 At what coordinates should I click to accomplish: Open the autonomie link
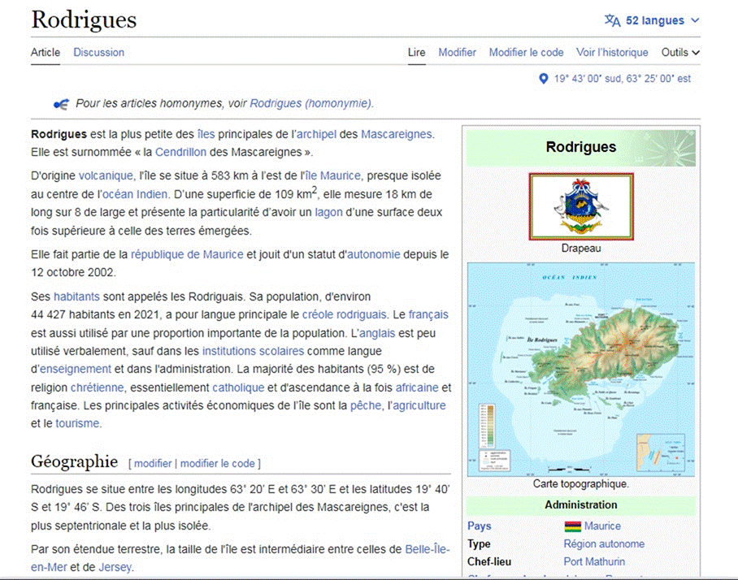[x=373, y=254]
